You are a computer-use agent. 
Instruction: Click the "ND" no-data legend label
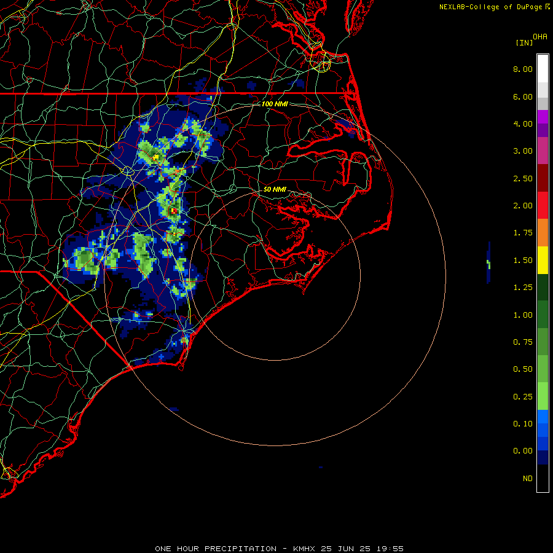[528, 479]
